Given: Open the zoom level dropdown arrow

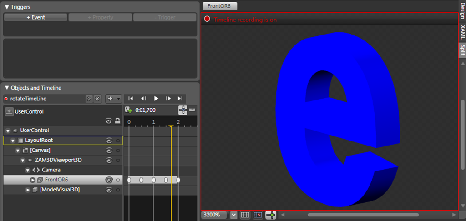Looking at the screenshot, I should click(x=233, y=215).
